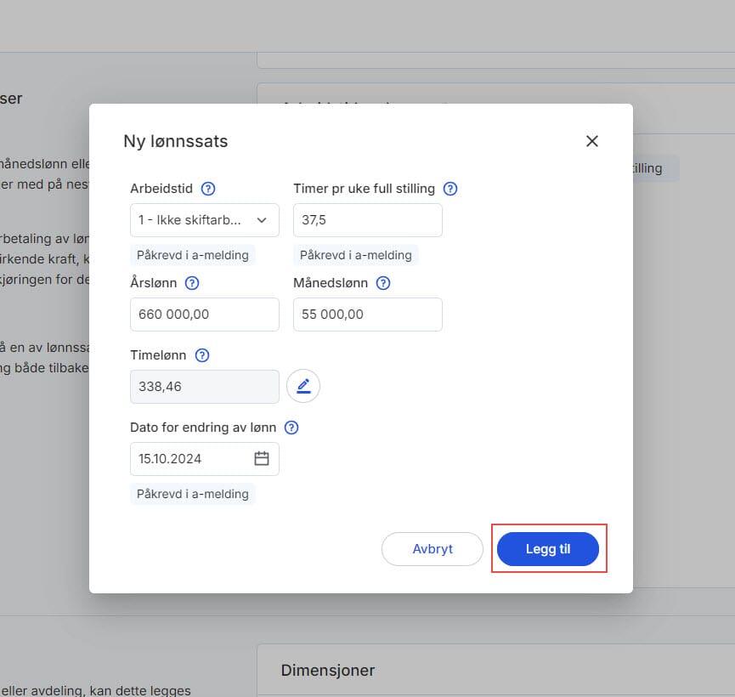Show the Årslønn help tooltip icon
The height and width of the screenshot is (697, 735).
point(192,283)
